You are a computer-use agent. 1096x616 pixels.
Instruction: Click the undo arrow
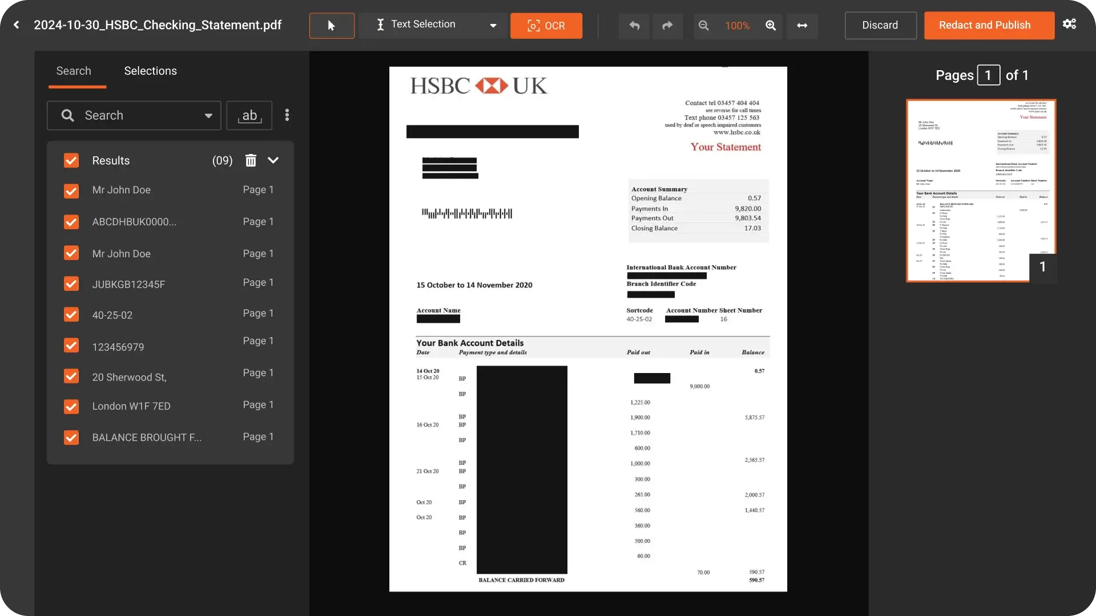click(x=634, y=26)
